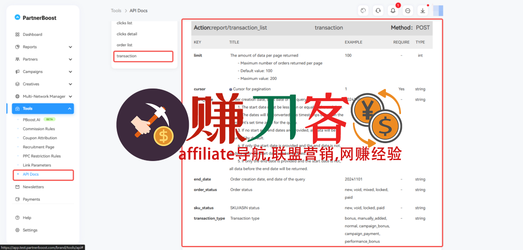
Task: Open the order list API entry
Action: pyautogui.click(x=124, y=45)
